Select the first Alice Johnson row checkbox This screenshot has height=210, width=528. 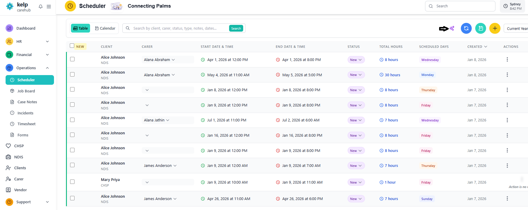click(72, 59)
